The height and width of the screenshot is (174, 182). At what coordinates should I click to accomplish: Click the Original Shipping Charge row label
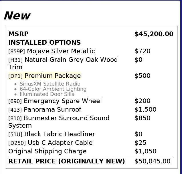point(47,151)
